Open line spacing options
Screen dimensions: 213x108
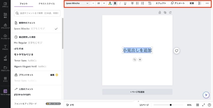tap(142, 3)
